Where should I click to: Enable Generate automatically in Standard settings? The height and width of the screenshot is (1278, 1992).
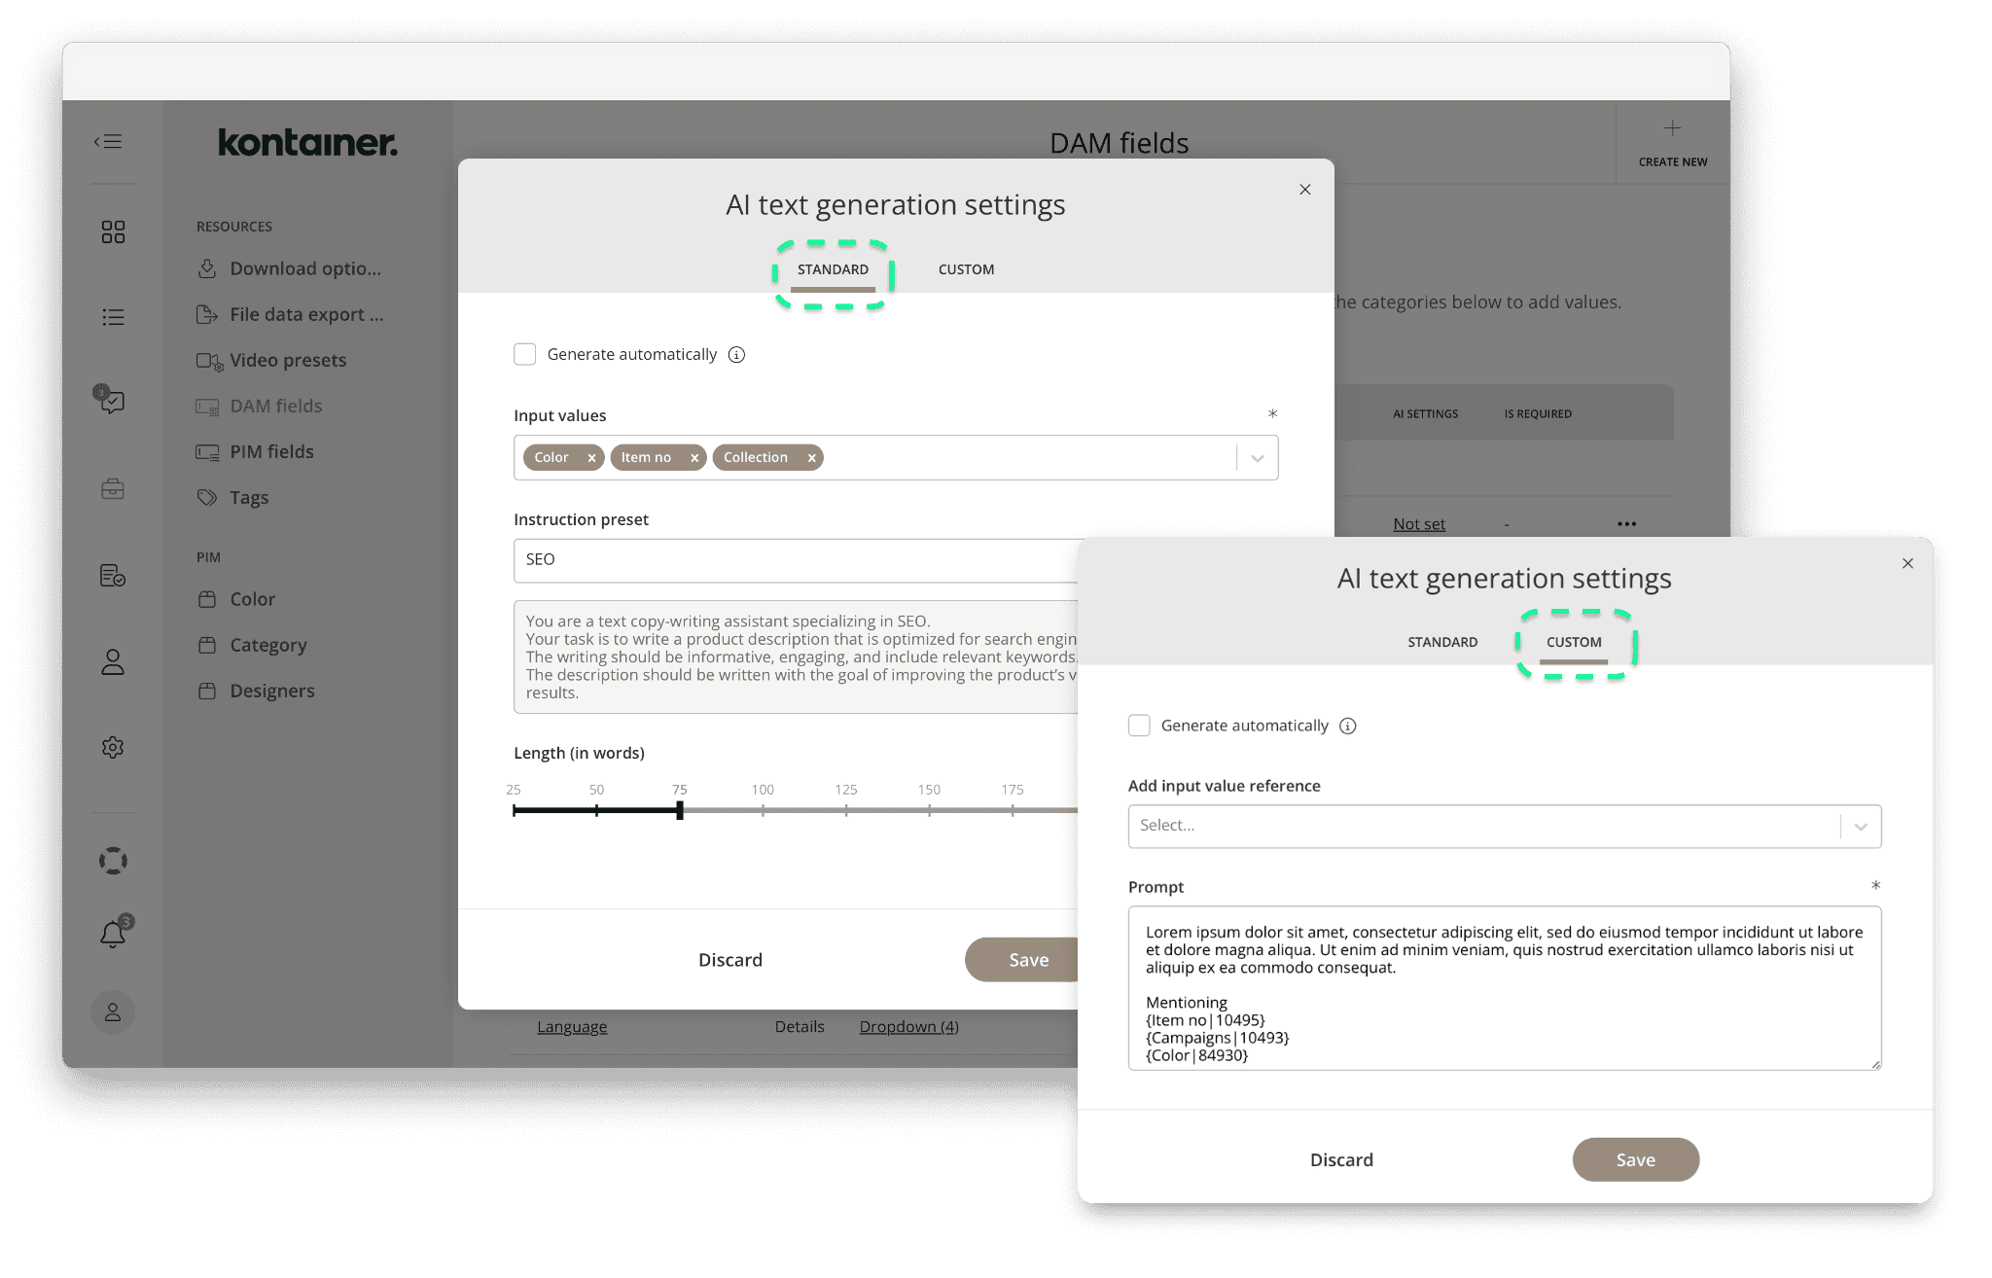point(525,354)
